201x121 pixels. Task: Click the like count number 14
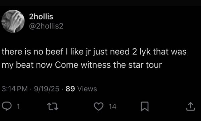click(112, 107)
